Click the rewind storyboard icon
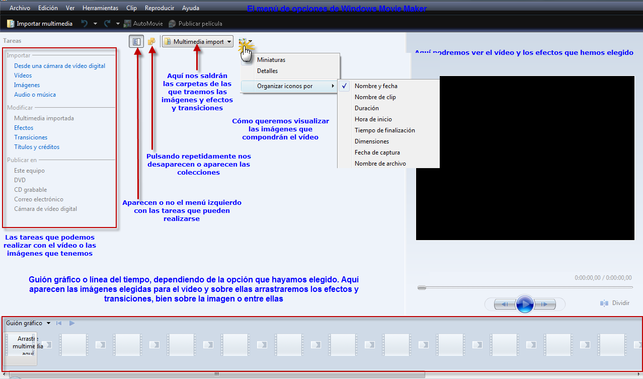The width and height of the screenshot is (643, 379). coord(59,323)
